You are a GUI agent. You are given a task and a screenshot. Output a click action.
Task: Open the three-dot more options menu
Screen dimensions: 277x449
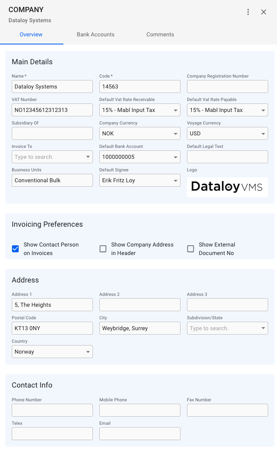click(x=248, y=12)
